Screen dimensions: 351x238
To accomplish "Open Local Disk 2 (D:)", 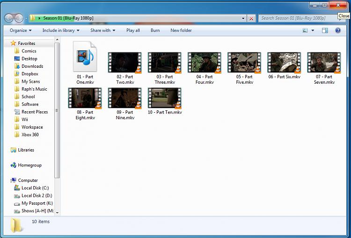I will point(33,195).
